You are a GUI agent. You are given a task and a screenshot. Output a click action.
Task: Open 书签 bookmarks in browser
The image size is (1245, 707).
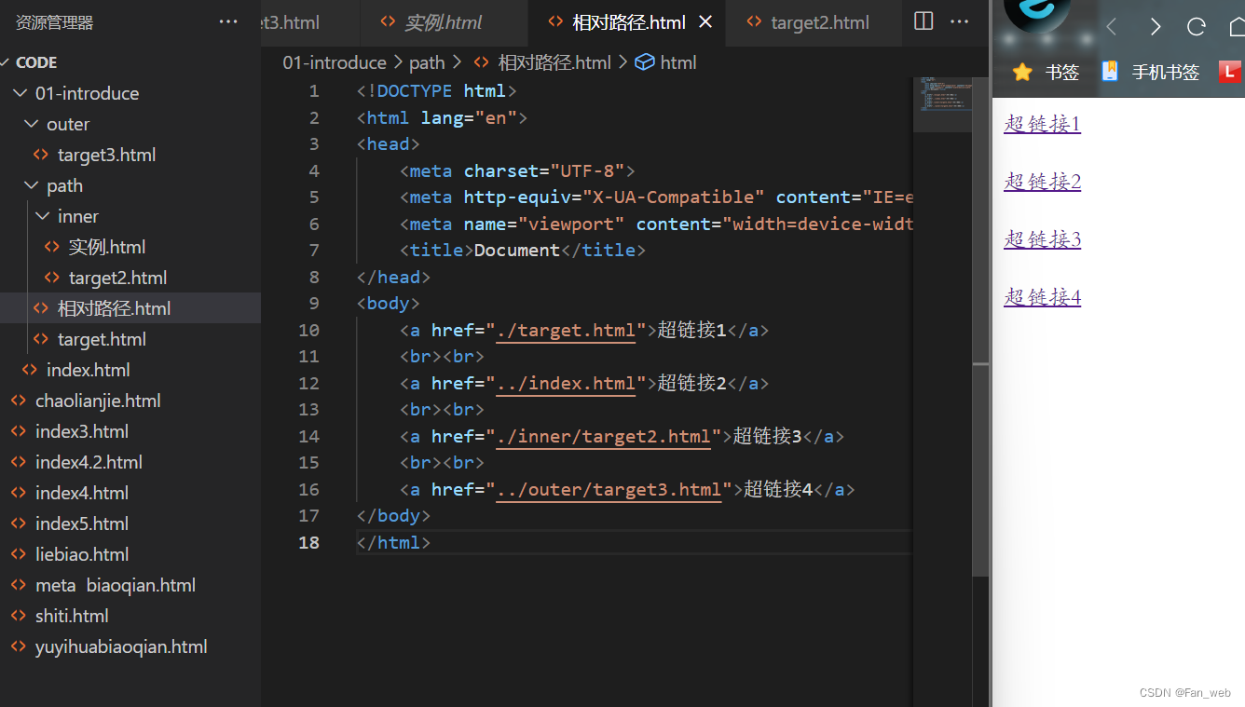(x=1046, y=73)
